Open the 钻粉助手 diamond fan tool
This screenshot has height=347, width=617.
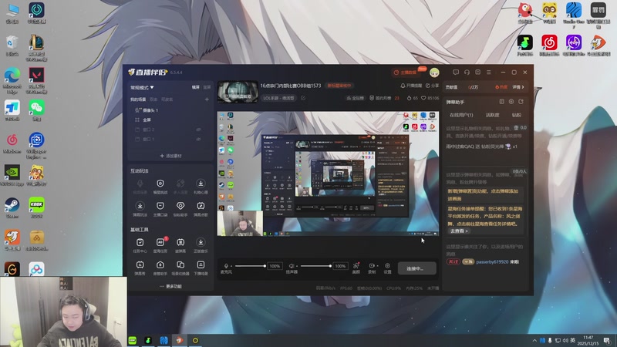click(180, 209)
